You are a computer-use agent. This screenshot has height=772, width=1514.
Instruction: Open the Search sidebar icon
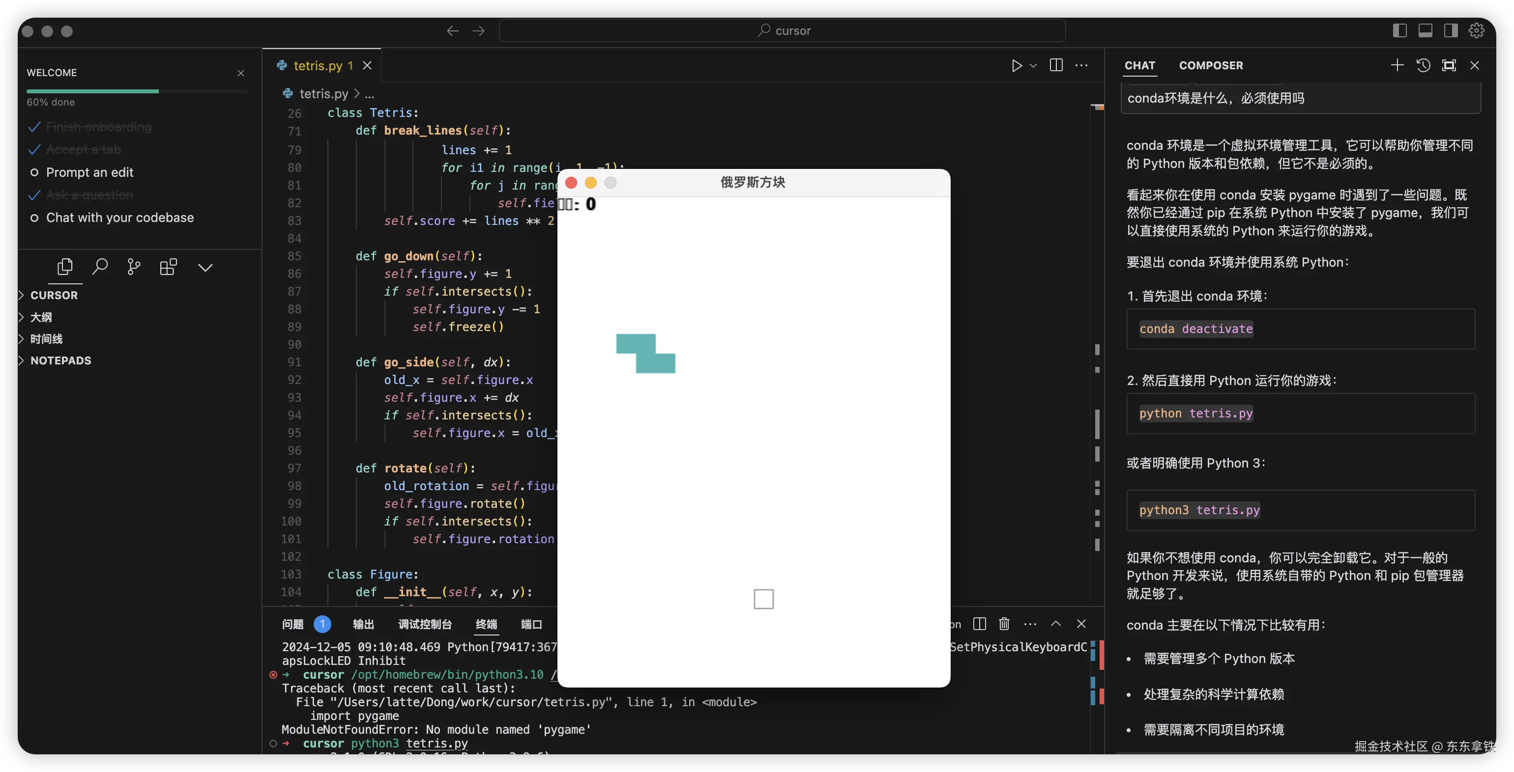tap(100, 267)
